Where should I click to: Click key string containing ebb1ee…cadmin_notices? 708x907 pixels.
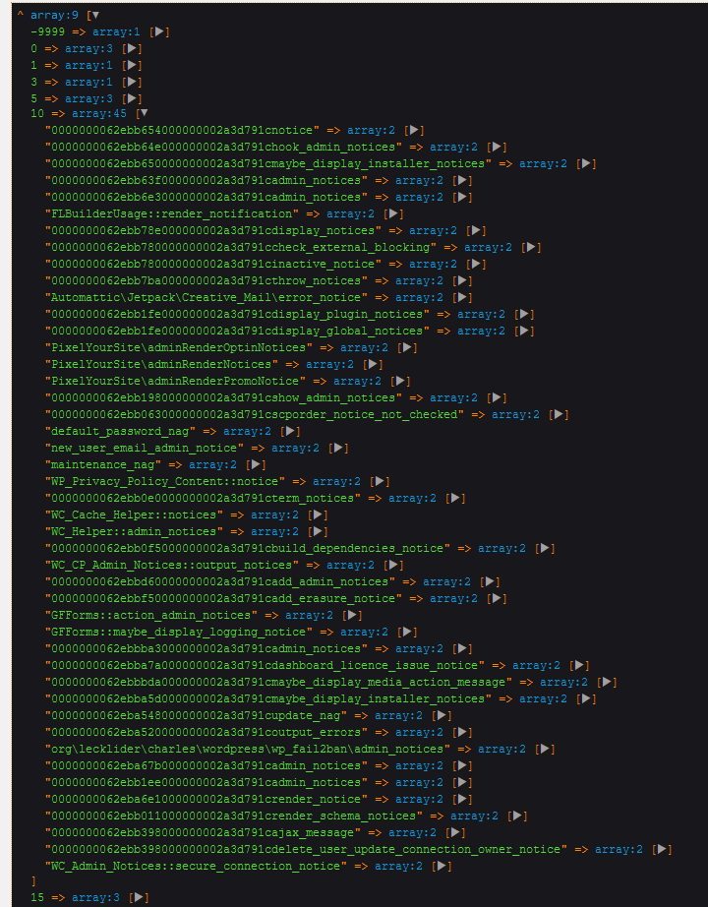click(207, 783)
